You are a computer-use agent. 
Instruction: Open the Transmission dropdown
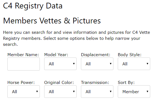point(97,92)
